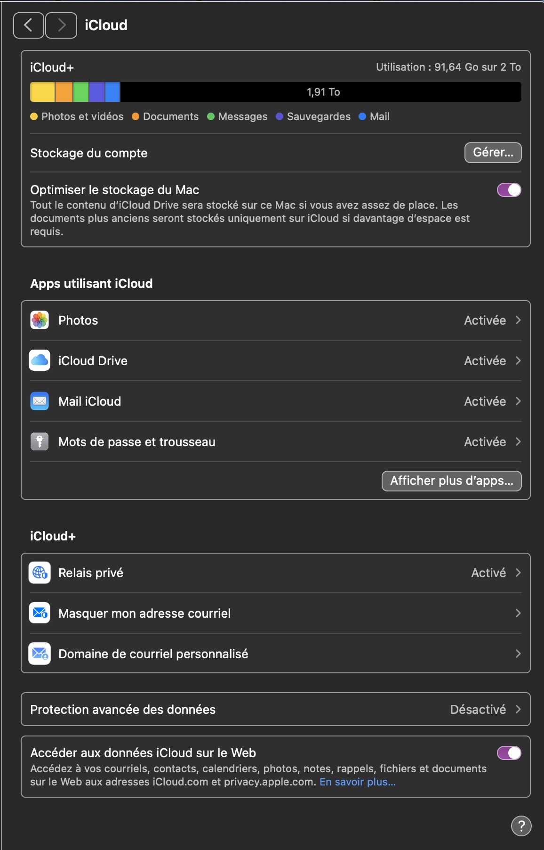Open help with the question mark button

coord(521,826)
